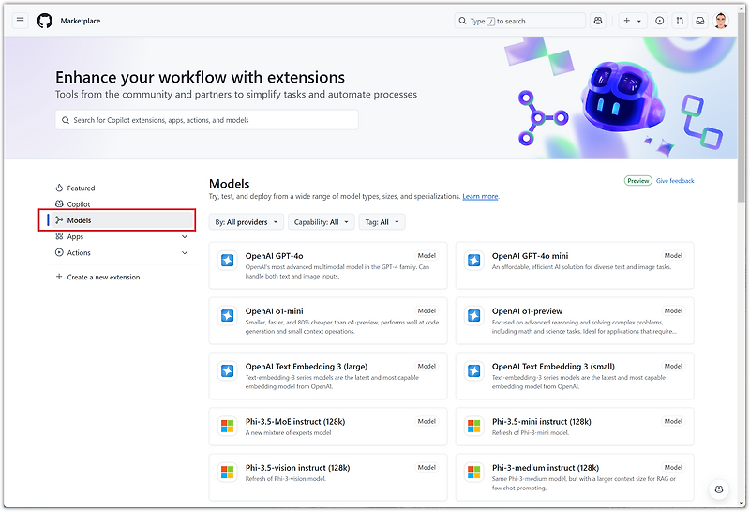Click the Apps grid icon
This screenshot has width=750, height=512.
(59, 236)
